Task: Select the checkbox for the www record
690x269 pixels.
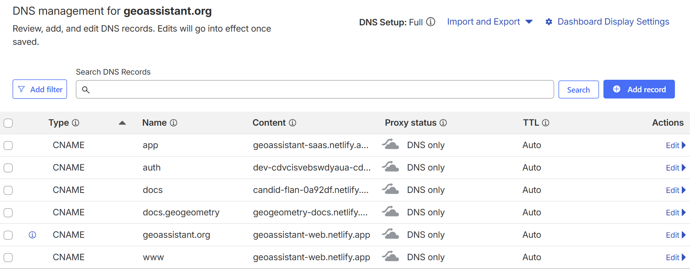Action: pyautogui.click(x=8, y=258)
